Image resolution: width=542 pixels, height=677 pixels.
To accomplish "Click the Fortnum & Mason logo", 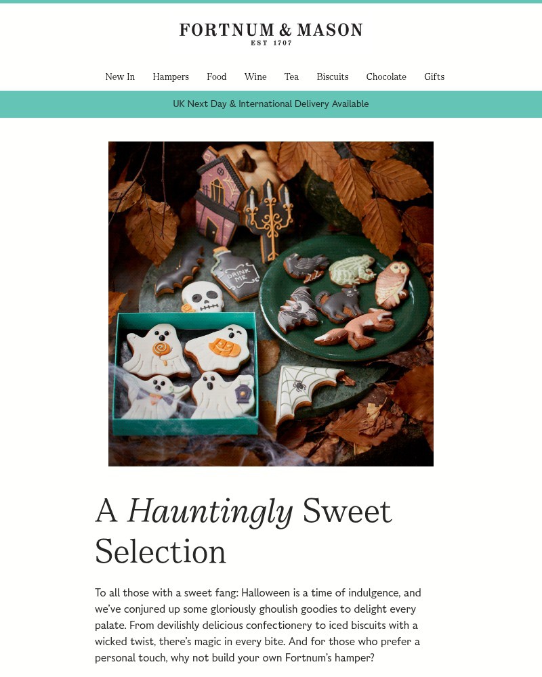I will (271, 34).
